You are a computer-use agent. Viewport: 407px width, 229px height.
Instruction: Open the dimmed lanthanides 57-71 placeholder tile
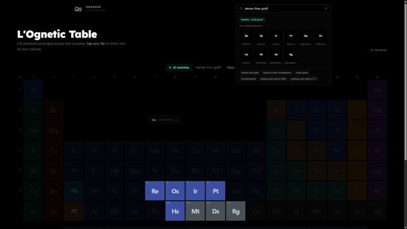click(x=74, y=191)
